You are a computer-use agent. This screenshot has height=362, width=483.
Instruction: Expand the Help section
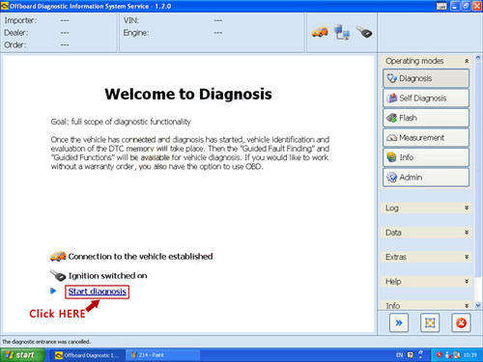467,281
